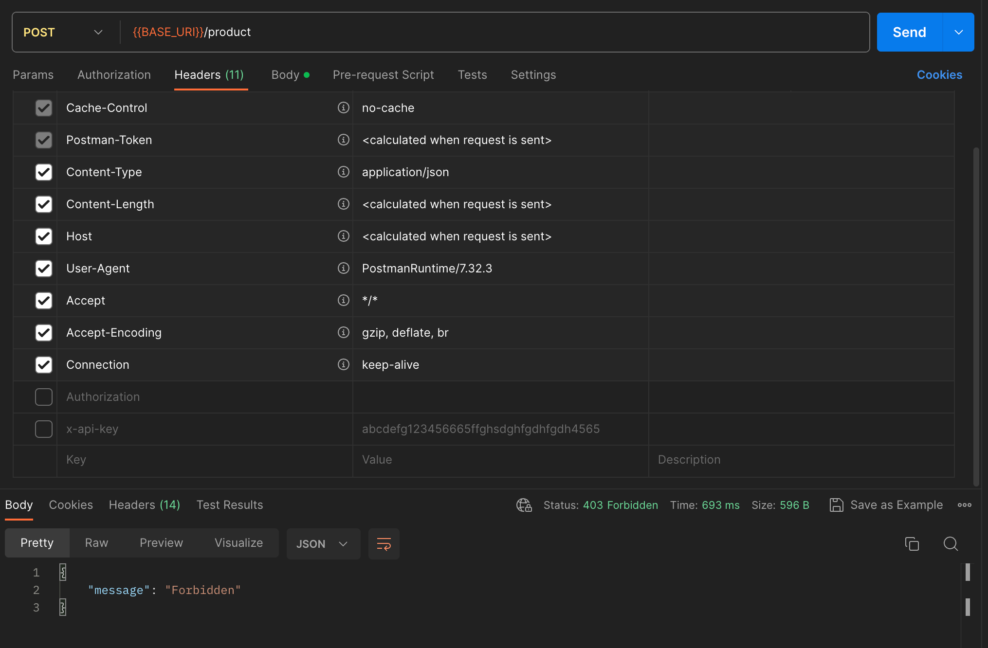The width and height of the screenshot is (988, 648).
Task: Switch to the Pre-request Script tab
Action: [x=383, y=75]
